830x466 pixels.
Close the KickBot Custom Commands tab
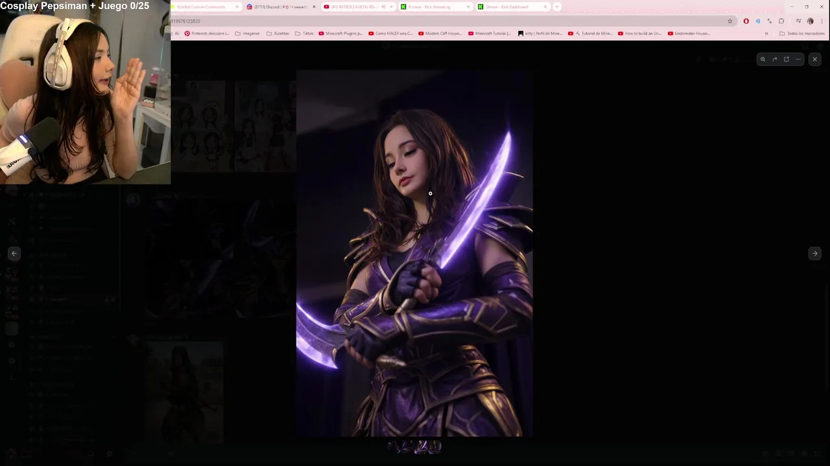pos(237,6)
